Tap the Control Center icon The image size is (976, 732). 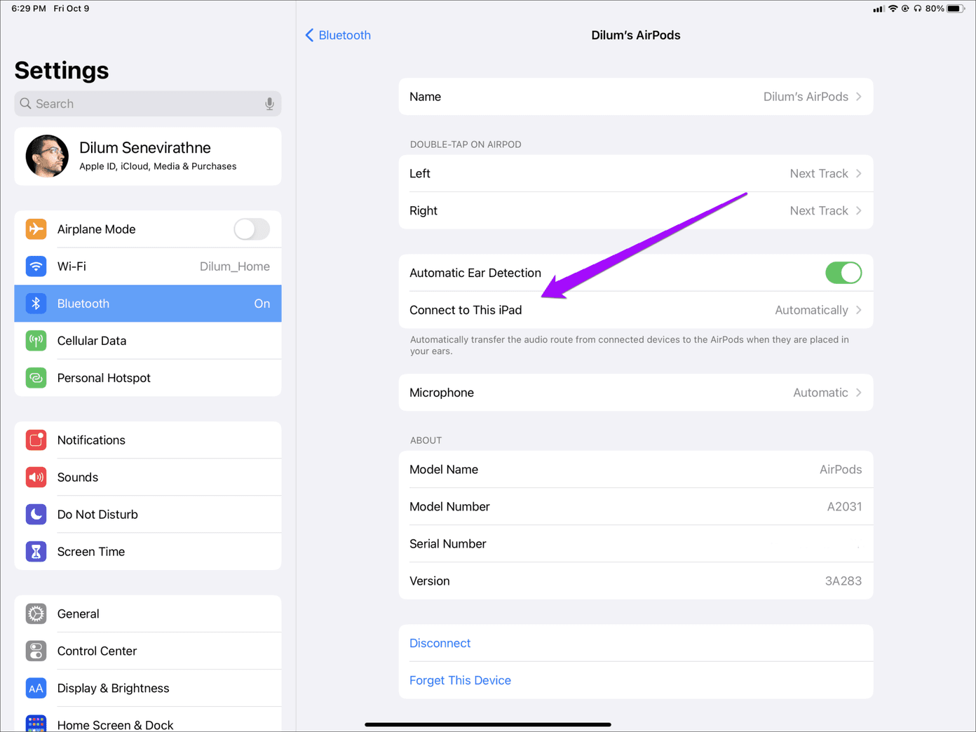click(36, 651)
